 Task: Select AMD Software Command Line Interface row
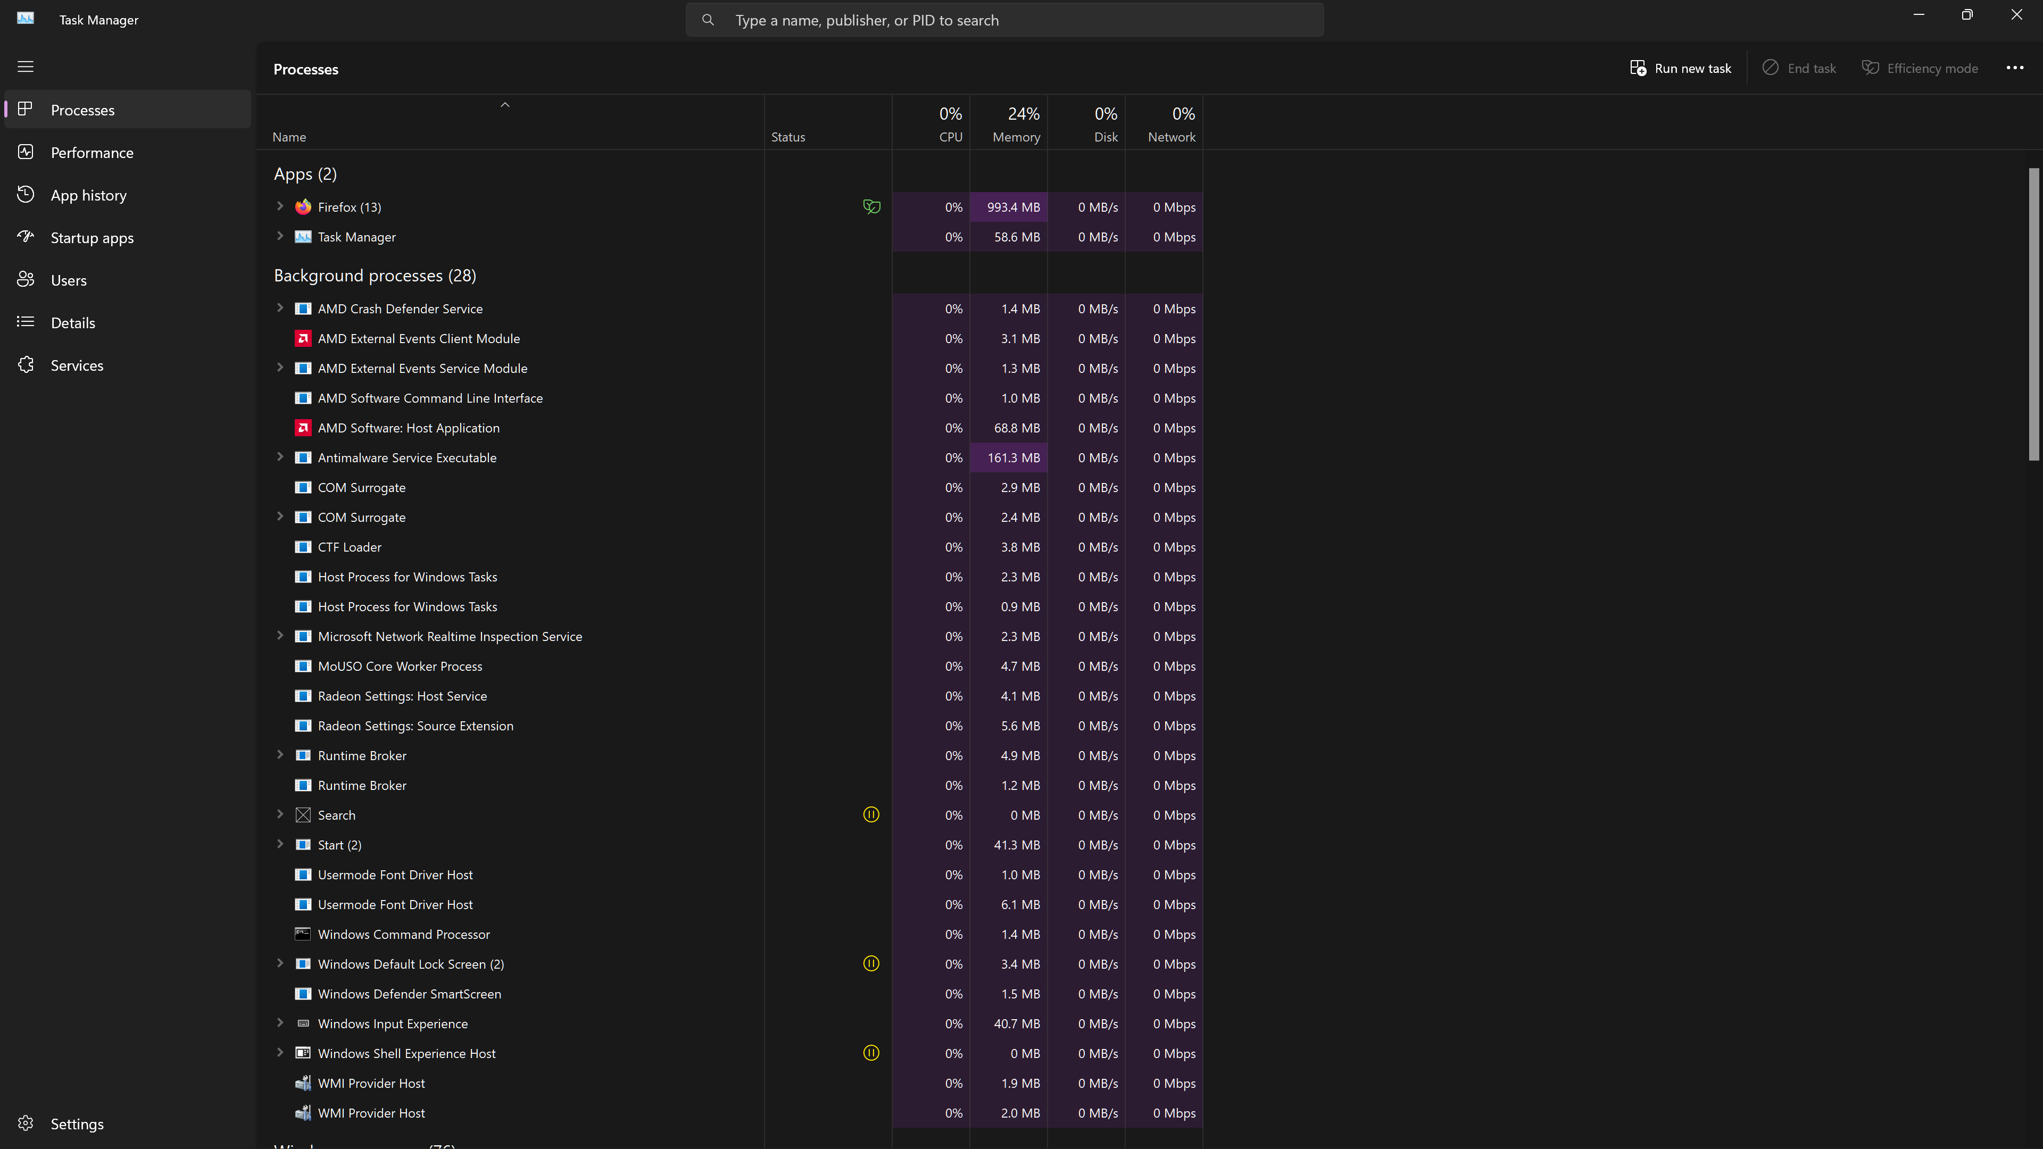[729, 398]
